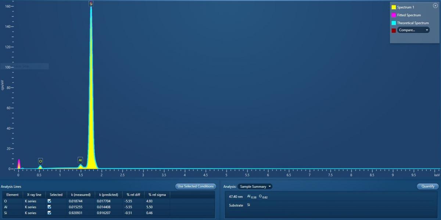Image resolution: width=441 pixels, height=220 pixels.
Task: Click the magenta Fitted Spectrum swatch
Action: (x=394, y=15)
